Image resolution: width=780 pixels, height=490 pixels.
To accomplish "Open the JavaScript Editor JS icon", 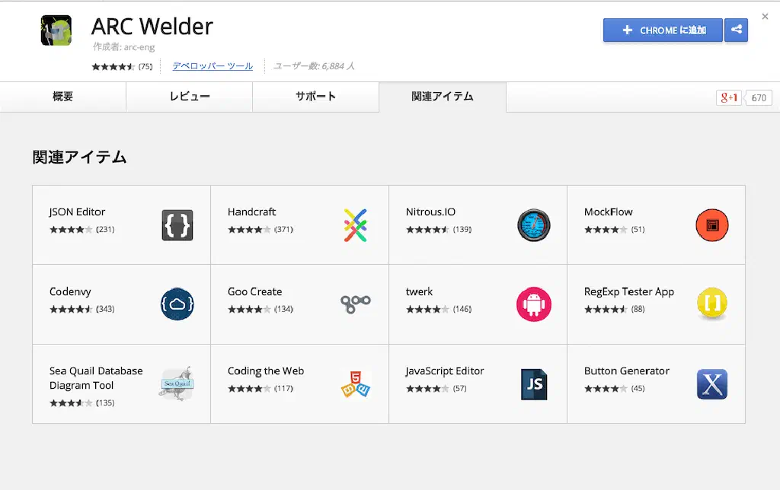I will pyautogui.click(x=533, y=384).
